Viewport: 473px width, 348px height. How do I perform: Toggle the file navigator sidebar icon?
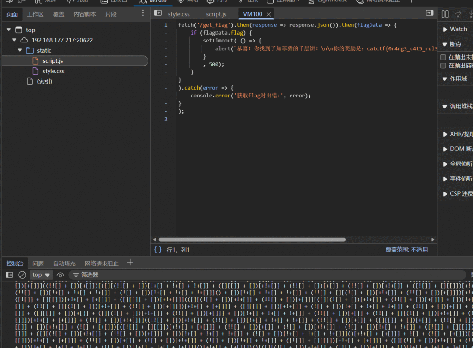tap(158, 13)
